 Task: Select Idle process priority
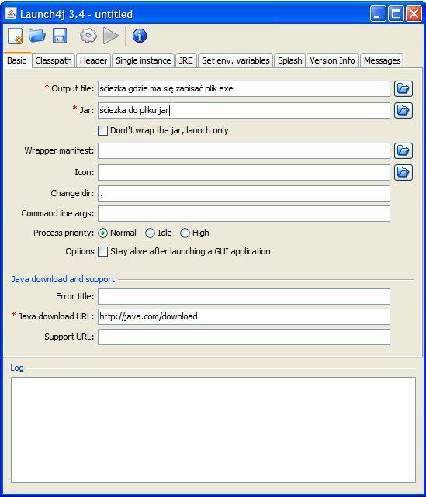[150, 233]
